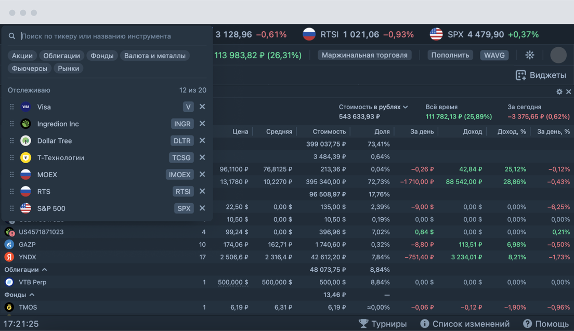Filter search by Фонды

[102, 56]
